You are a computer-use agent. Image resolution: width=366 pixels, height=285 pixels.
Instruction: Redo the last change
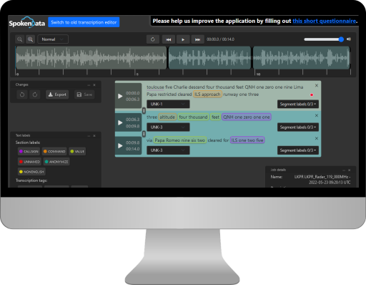35,95
